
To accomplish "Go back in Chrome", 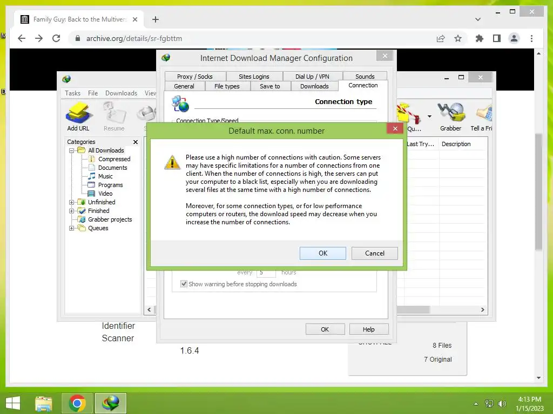I will tap(22, 38).
